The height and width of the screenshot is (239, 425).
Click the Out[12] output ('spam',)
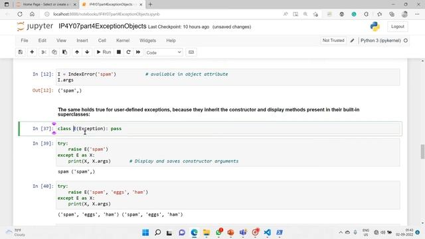tap(70, 90)
